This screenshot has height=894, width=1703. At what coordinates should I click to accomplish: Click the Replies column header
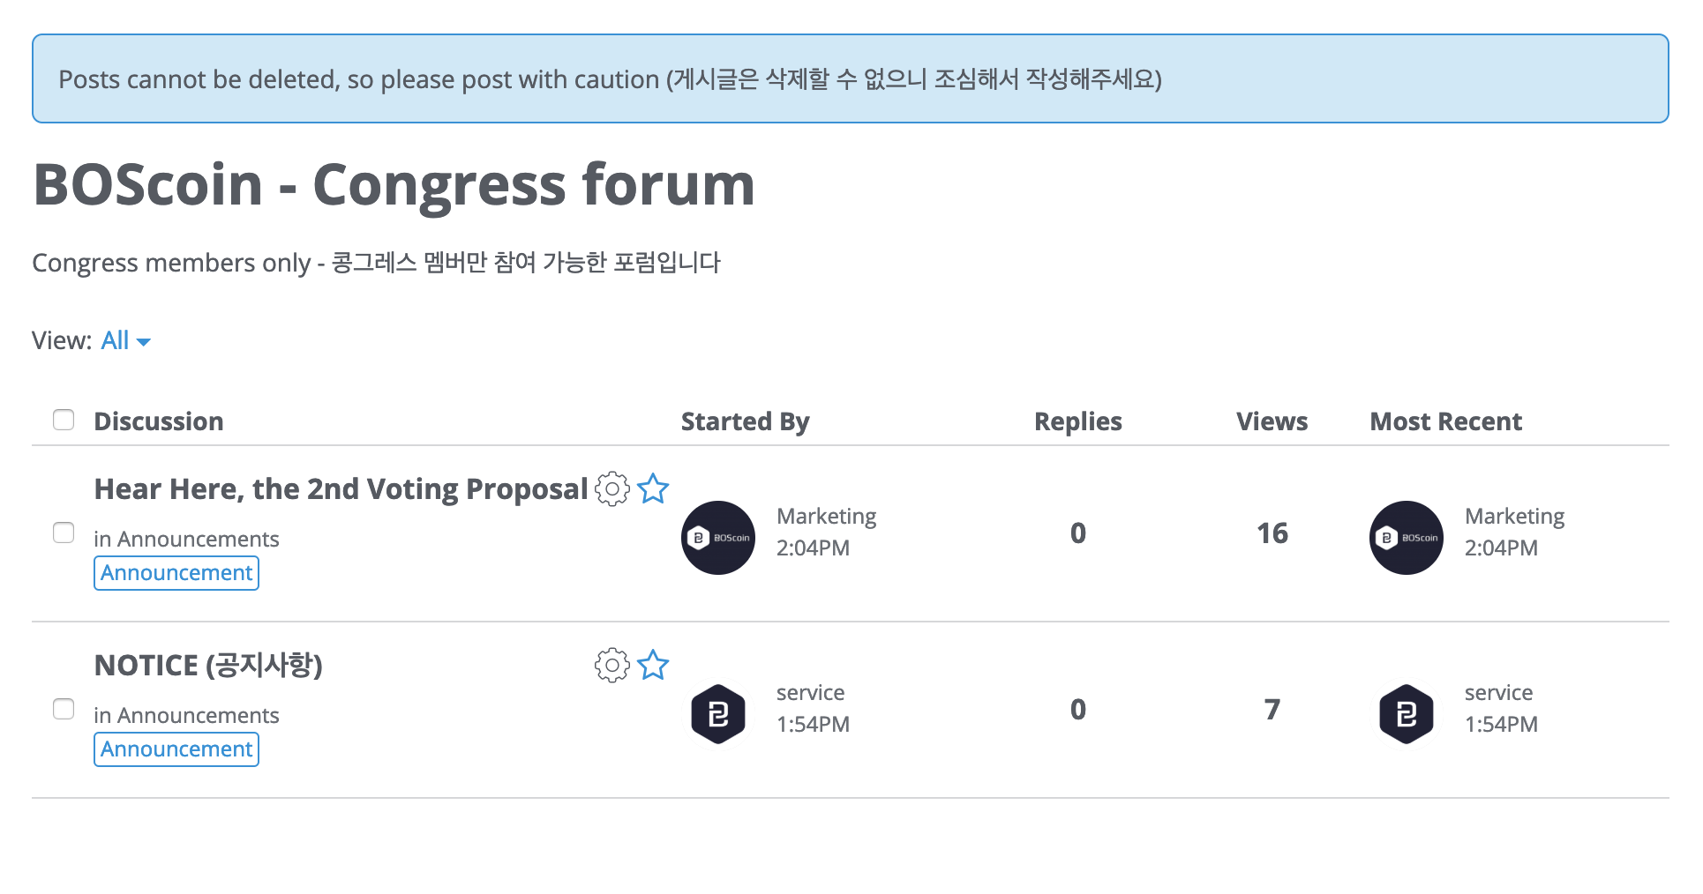(1077, 421)
